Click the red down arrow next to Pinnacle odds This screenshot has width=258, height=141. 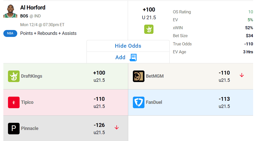tap(117, 127)
